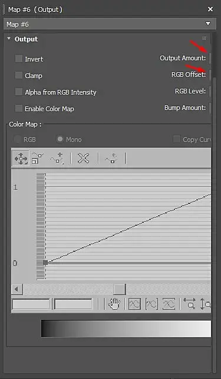This screenshot has height=379, width=221.
Task: Click Zoom Vertical Extents curve icon
Action: coord(169,303)
